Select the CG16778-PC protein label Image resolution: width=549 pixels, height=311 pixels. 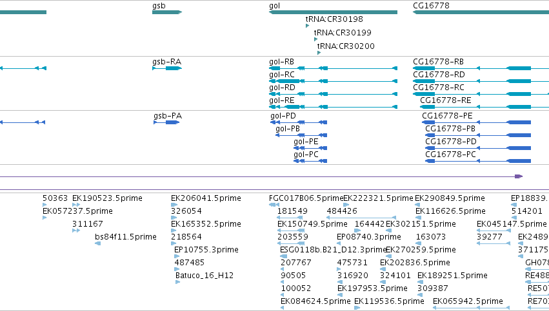coord(450,155)
